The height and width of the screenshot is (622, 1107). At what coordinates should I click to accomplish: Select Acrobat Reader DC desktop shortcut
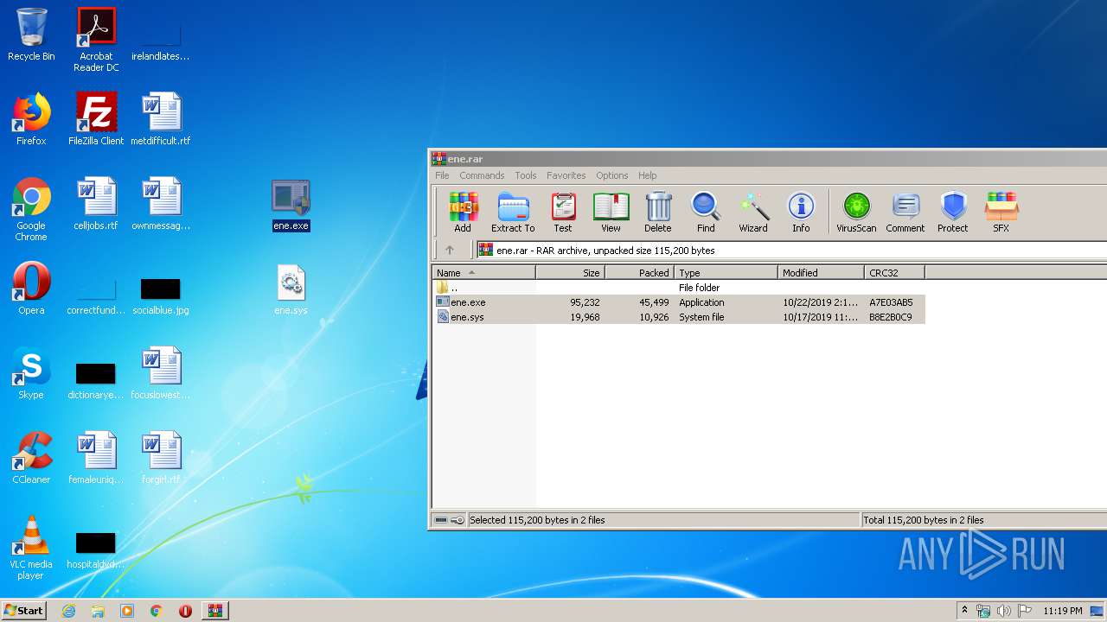[96, 40]
